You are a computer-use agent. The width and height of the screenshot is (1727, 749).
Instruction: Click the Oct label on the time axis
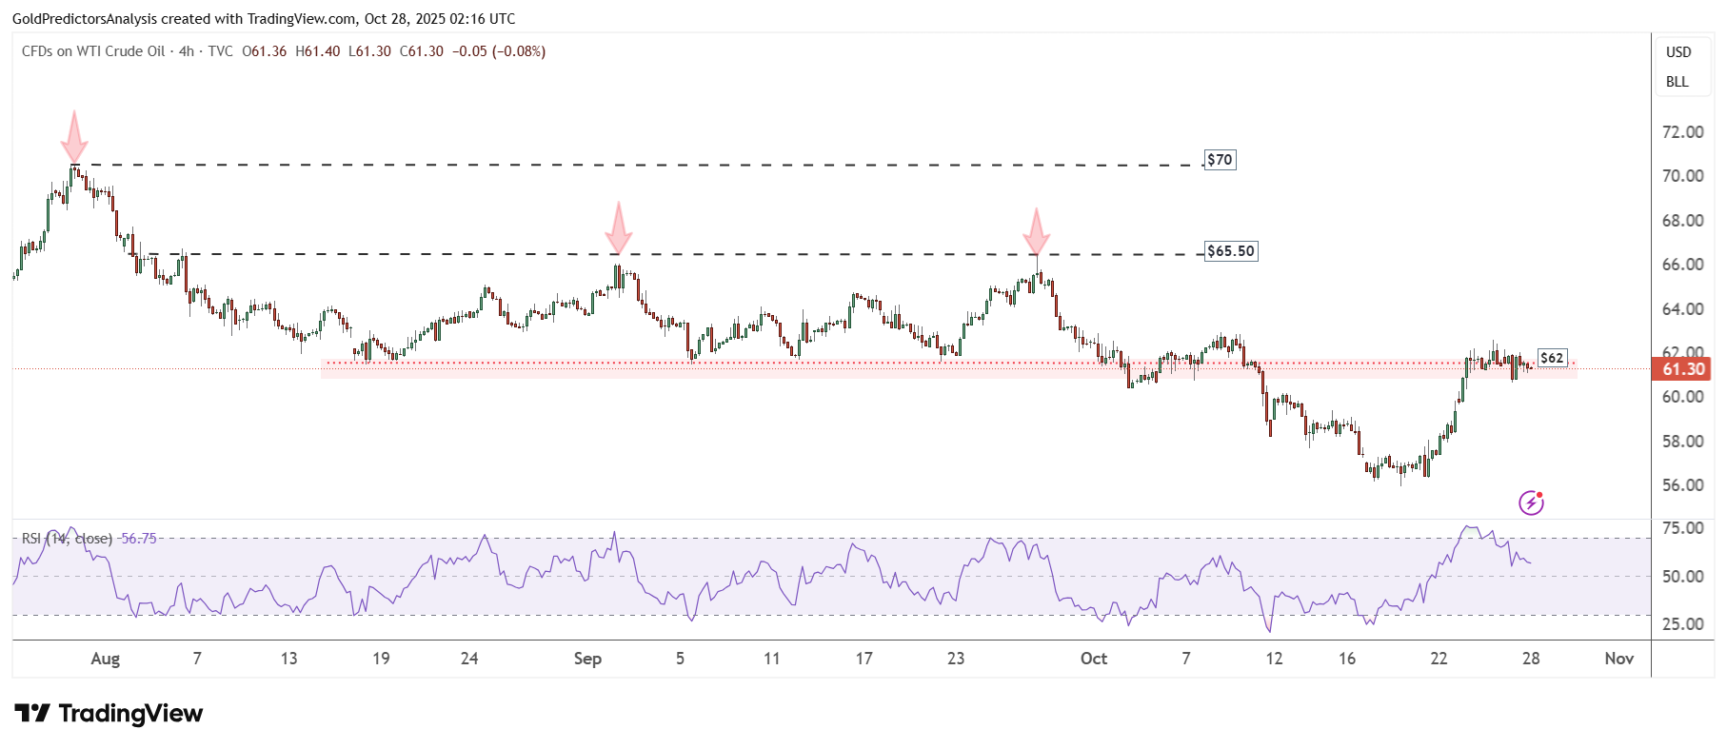click(1094, 659)
